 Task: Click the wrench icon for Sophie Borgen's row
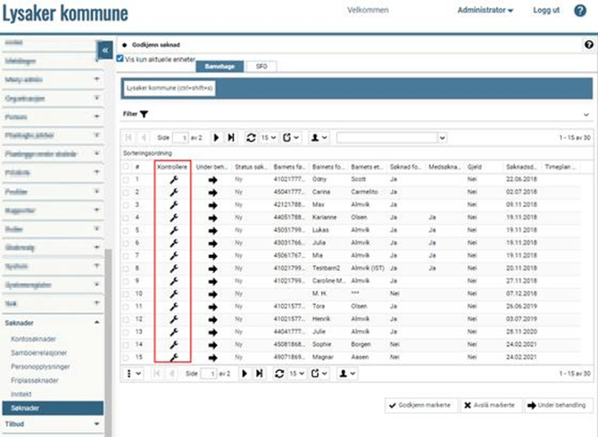173,343
